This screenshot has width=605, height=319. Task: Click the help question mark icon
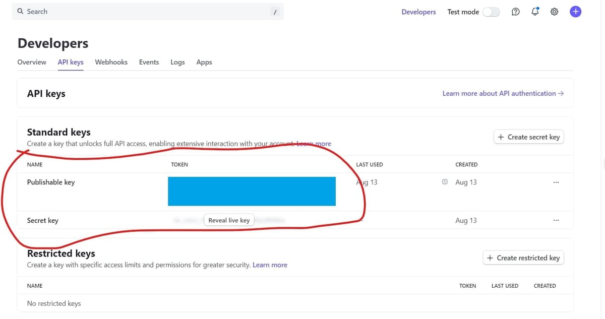515,12
